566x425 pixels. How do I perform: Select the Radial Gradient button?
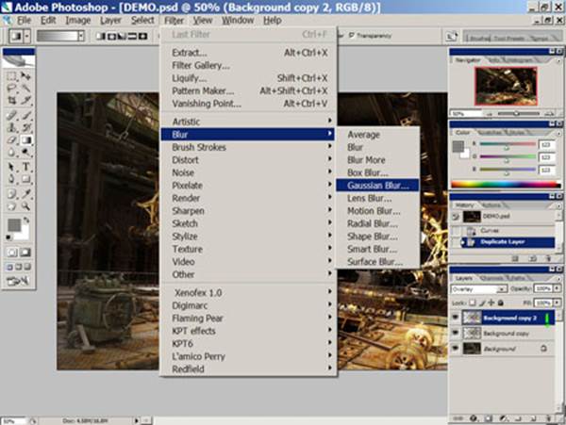coord(111,36)
